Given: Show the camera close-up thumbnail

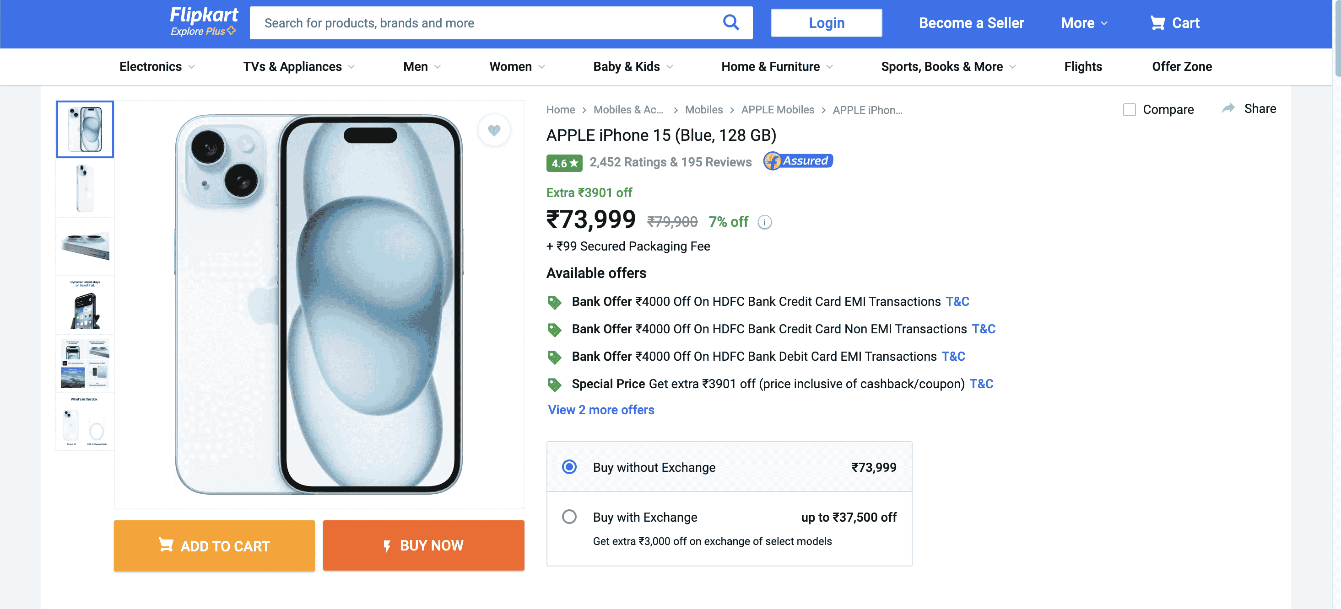Looking at the screenshot, I should pyautogui.click(x=85, y=246).
